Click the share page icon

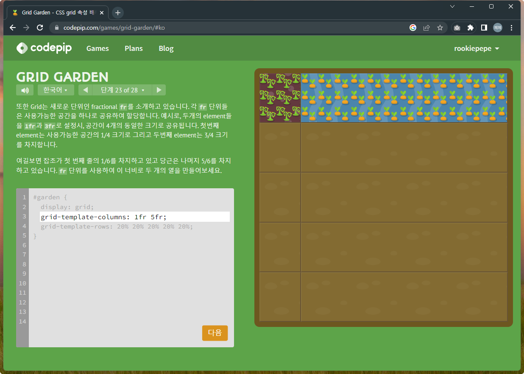426,28
